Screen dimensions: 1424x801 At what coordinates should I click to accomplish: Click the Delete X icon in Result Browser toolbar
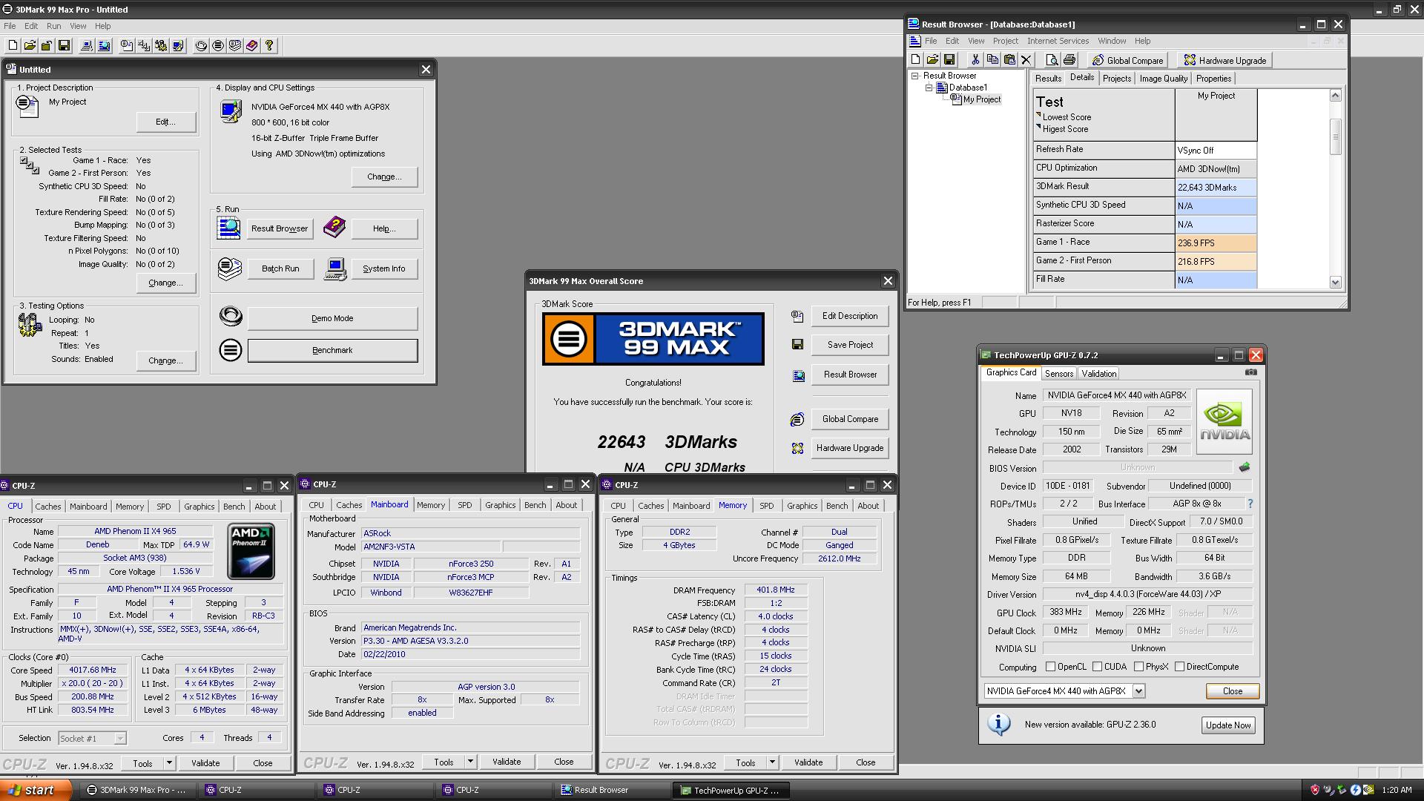coord(1026,60)
